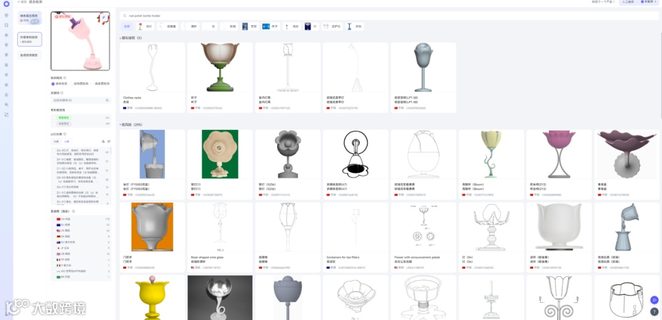
Task: Click the 人工复核 button at top right
Action: 629,2
